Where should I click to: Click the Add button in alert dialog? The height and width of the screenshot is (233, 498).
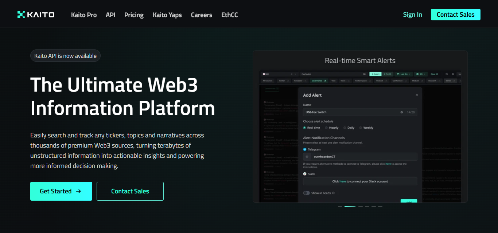(409, 201)
